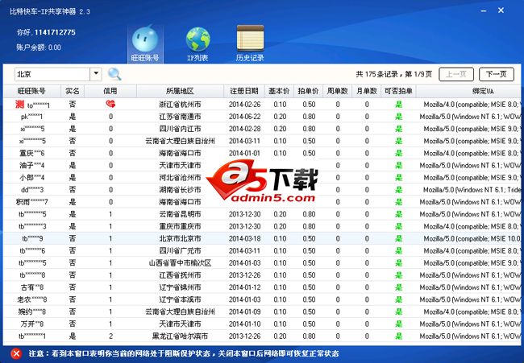Image resolution: width=524 pixels, height=363 pixels.
Task: Close the 比特快车 window
Action: (501, 10)
